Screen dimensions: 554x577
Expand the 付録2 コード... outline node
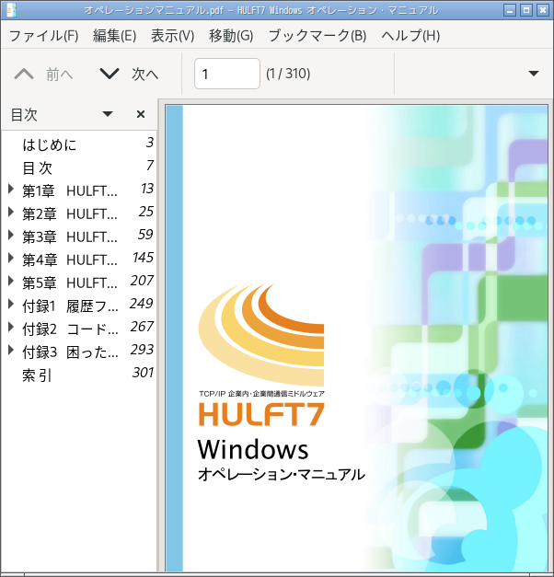pos(11,328)
